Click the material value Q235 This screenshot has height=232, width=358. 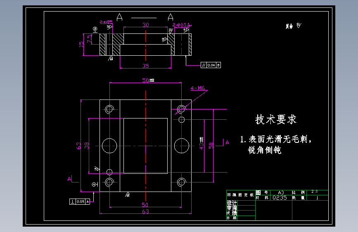(280, 198)
